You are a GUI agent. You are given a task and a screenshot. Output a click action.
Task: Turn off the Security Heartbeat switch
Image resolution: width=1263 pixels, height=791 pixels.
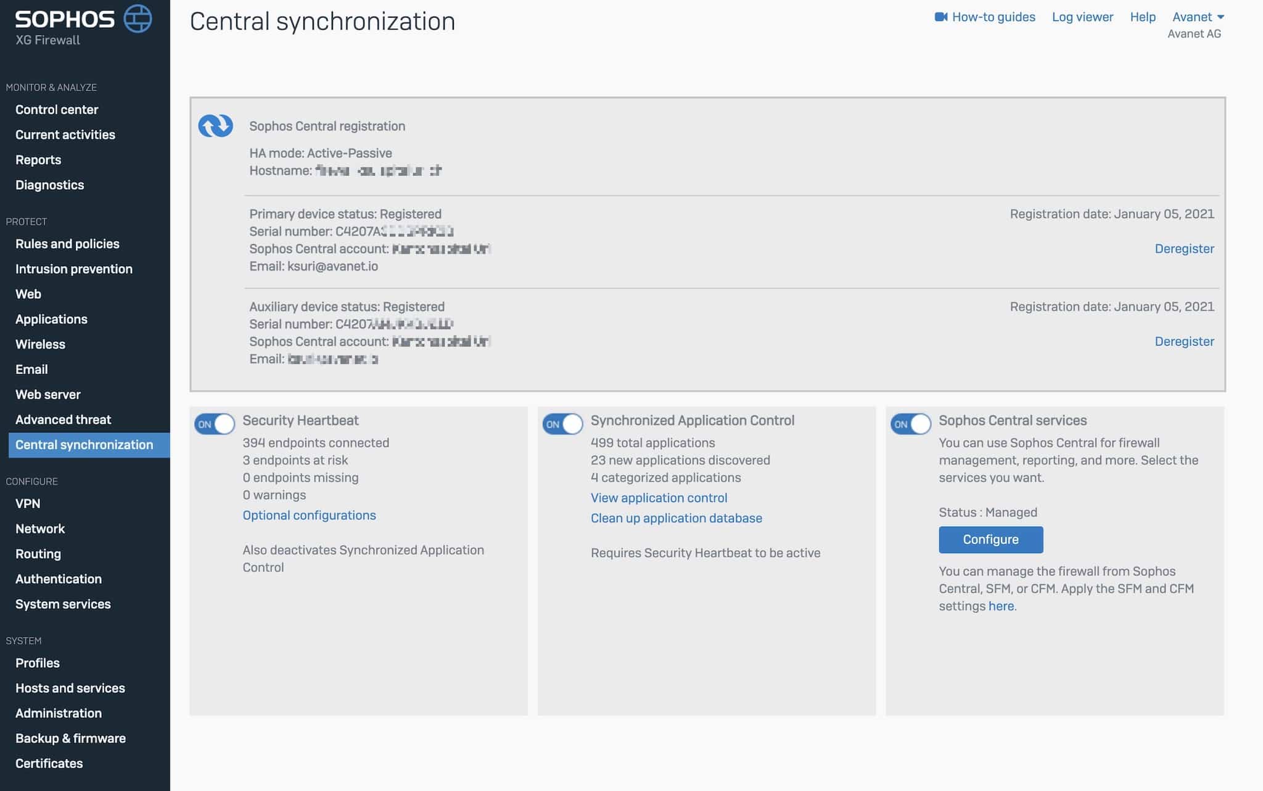pyautogui.click(x=215, y=424)
